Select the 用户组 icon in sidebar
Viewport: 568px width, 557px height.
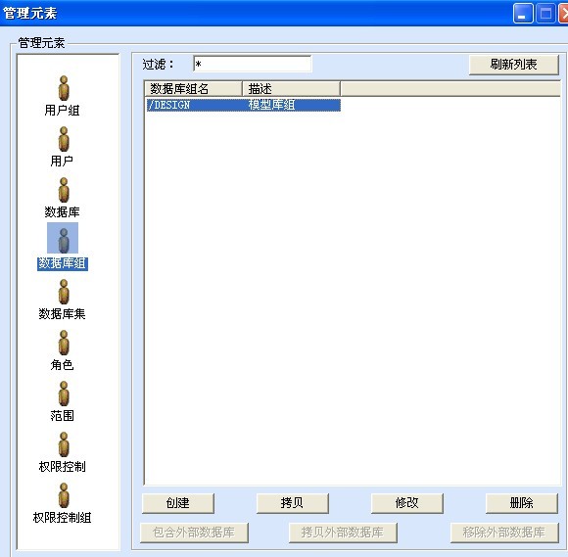point(64,88)
